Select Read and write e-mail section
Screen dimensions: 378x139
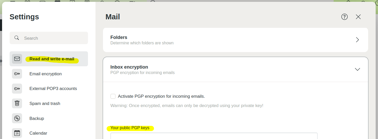click(52, 59)
